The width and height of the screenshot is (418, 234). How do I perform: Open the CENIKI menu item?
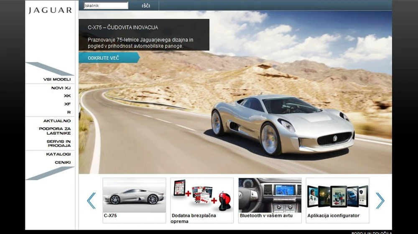63,162
